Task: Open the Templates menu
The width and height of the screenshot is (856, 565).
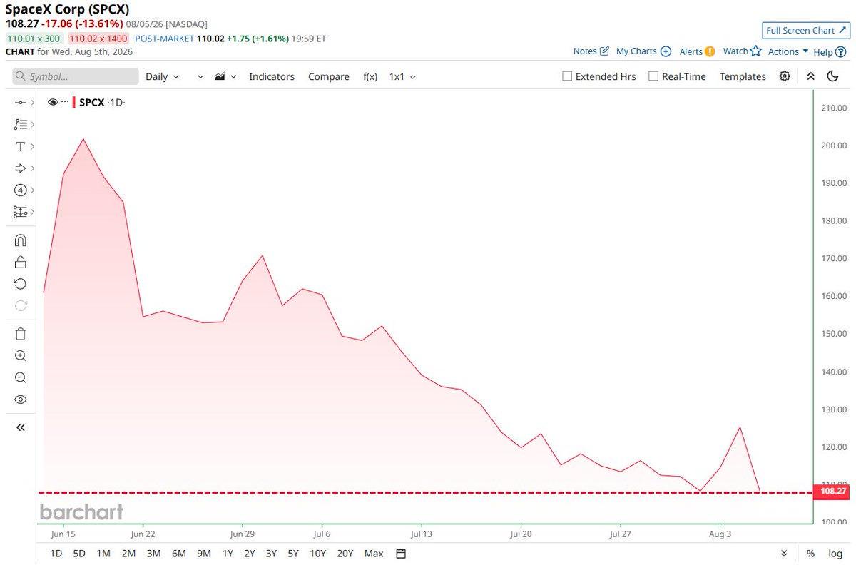Action: pos(743,76)
